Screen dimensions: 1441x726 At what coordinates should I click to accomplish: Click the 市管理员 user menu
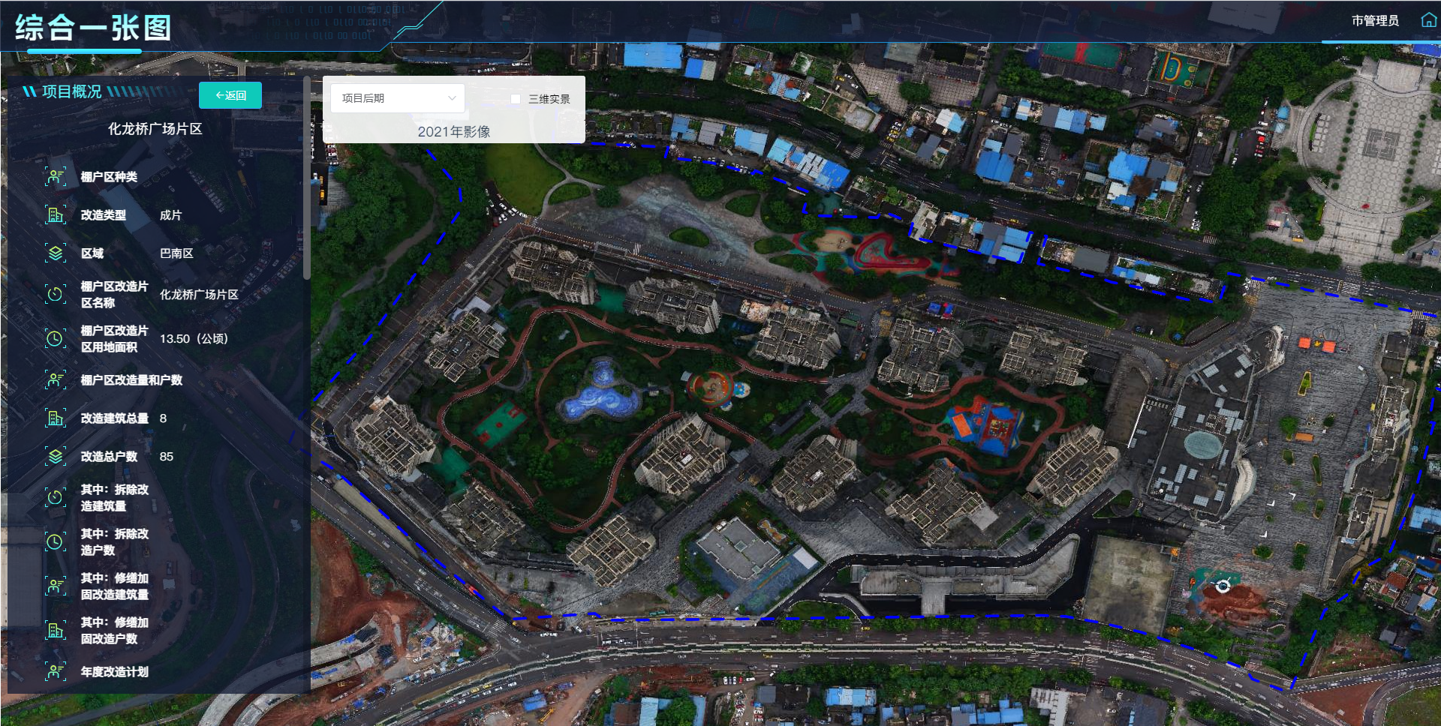1375,21
